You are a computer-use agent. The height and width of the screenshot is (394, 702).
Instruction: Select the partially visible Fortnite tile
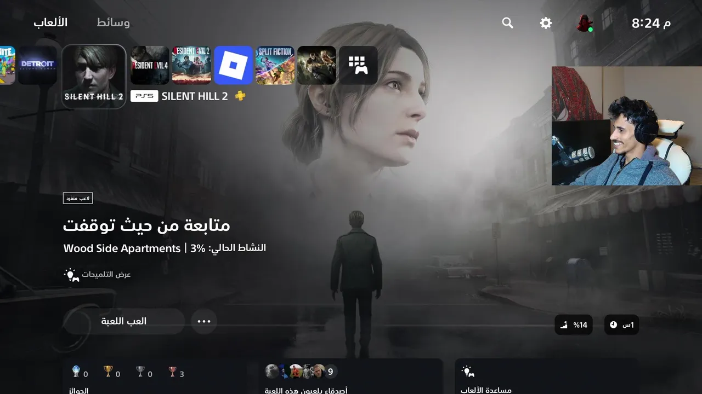pos(7,65)
